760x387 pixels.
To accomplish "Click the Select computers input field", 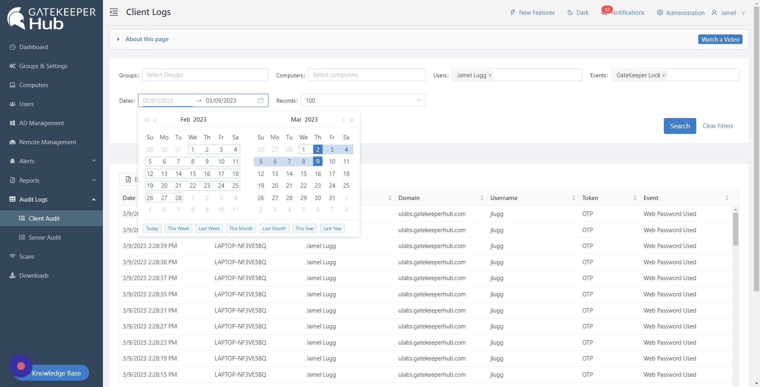I will [x=367, y=75].
